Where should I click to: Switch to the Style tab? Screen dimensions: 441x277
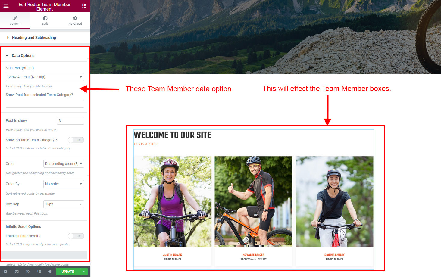click(45, 20)
